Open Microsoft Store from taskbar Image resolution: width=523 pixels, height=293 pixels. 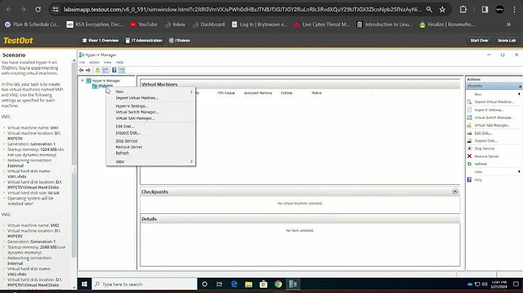point(264,284)
